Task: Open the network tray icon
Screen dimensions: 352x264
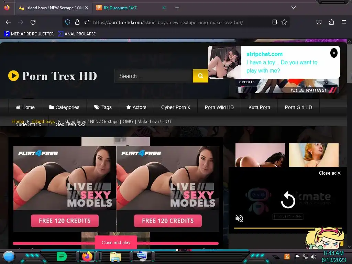Action: 306,256
